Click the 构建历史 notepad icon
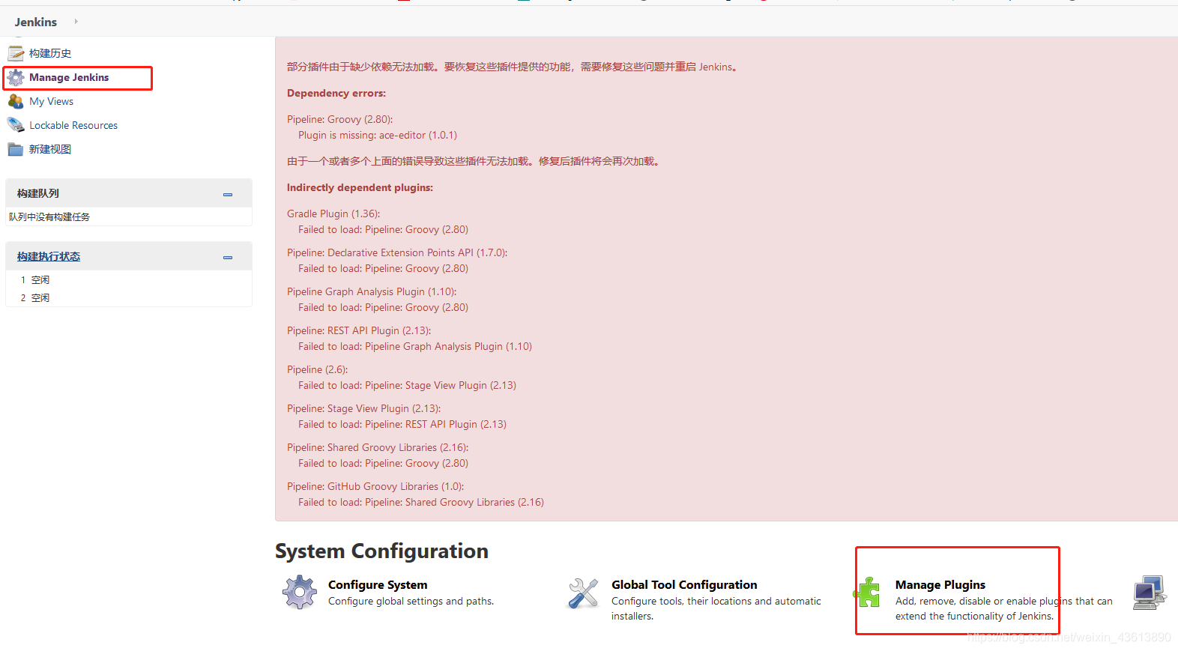 [16, 53]
